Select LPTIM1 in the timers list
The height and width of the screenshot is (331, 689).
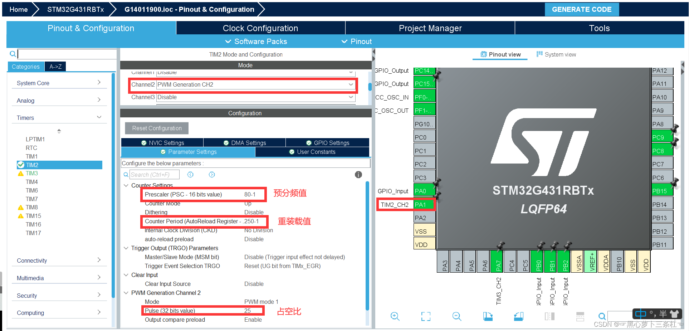(x=35, y=139)
